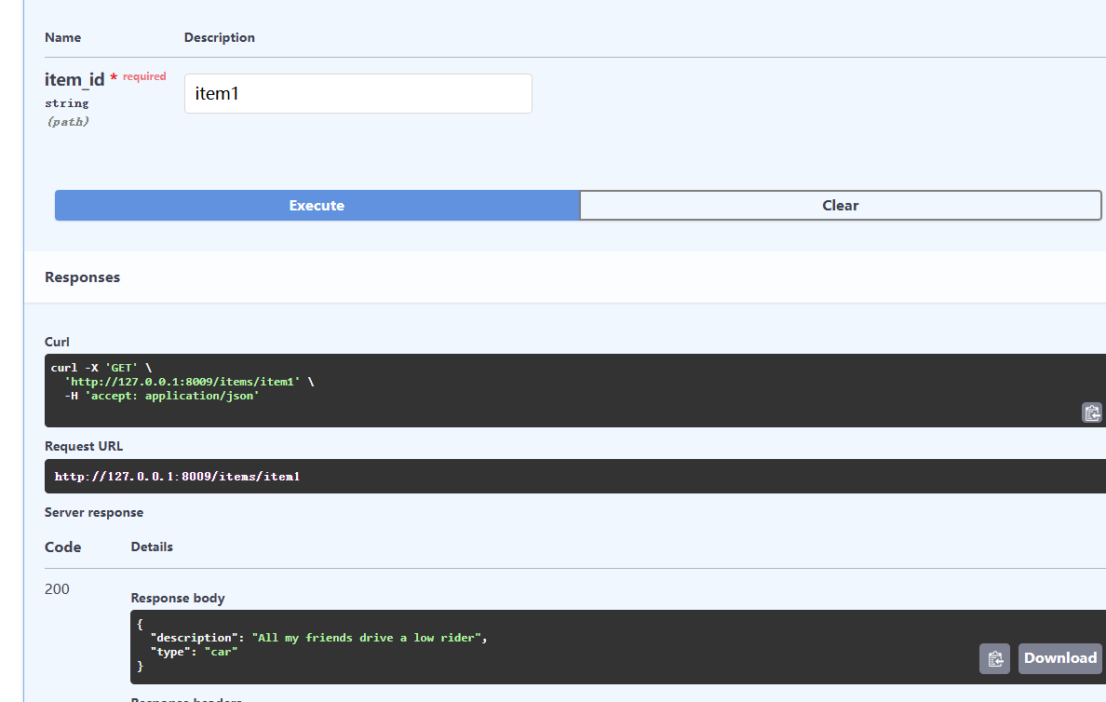Click the red required badge

click(x=143, y=75)
